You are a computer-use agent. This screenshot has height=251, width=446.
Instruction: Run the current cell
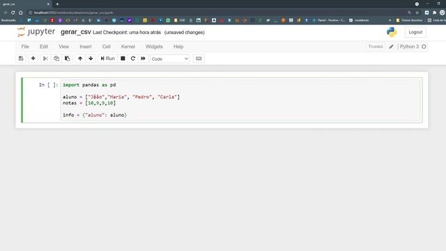[107, 59]
